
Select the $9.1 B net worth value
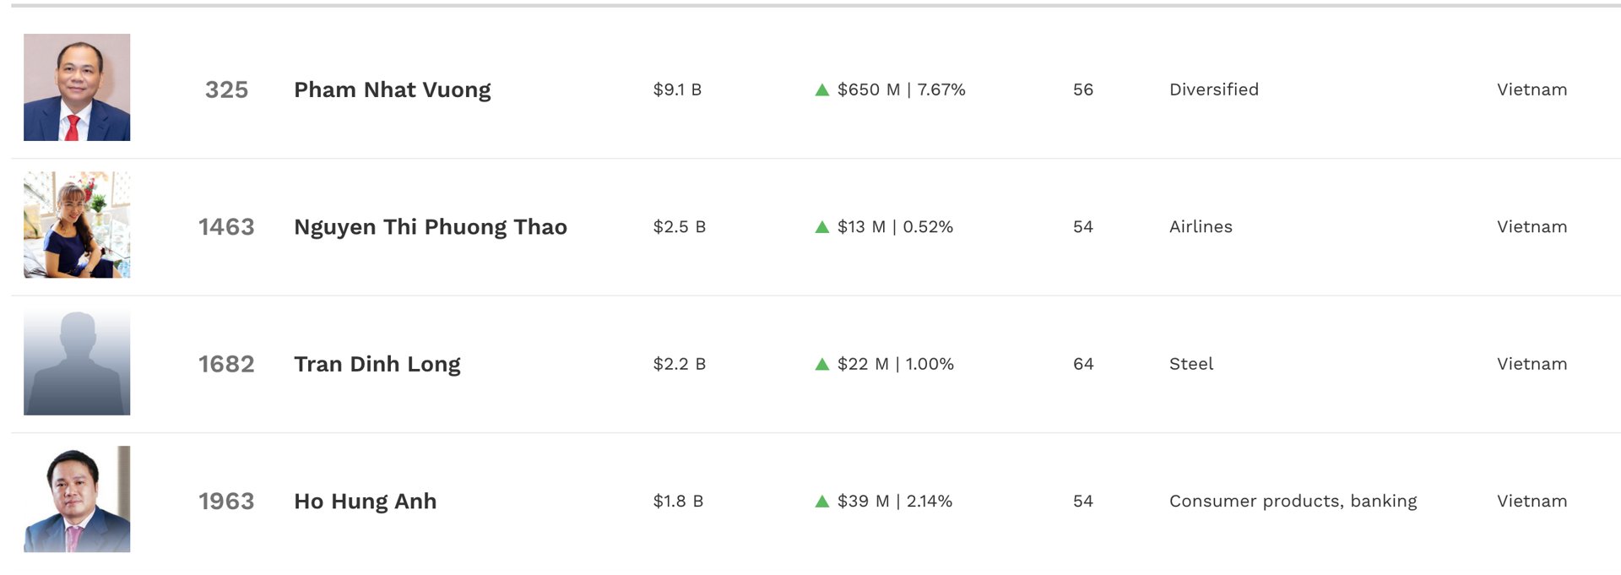[x=677, y=90]
